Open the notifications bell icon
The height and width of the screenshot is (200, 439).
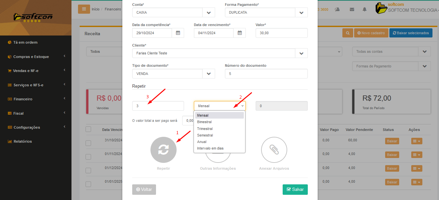click(x=365, y=9)
